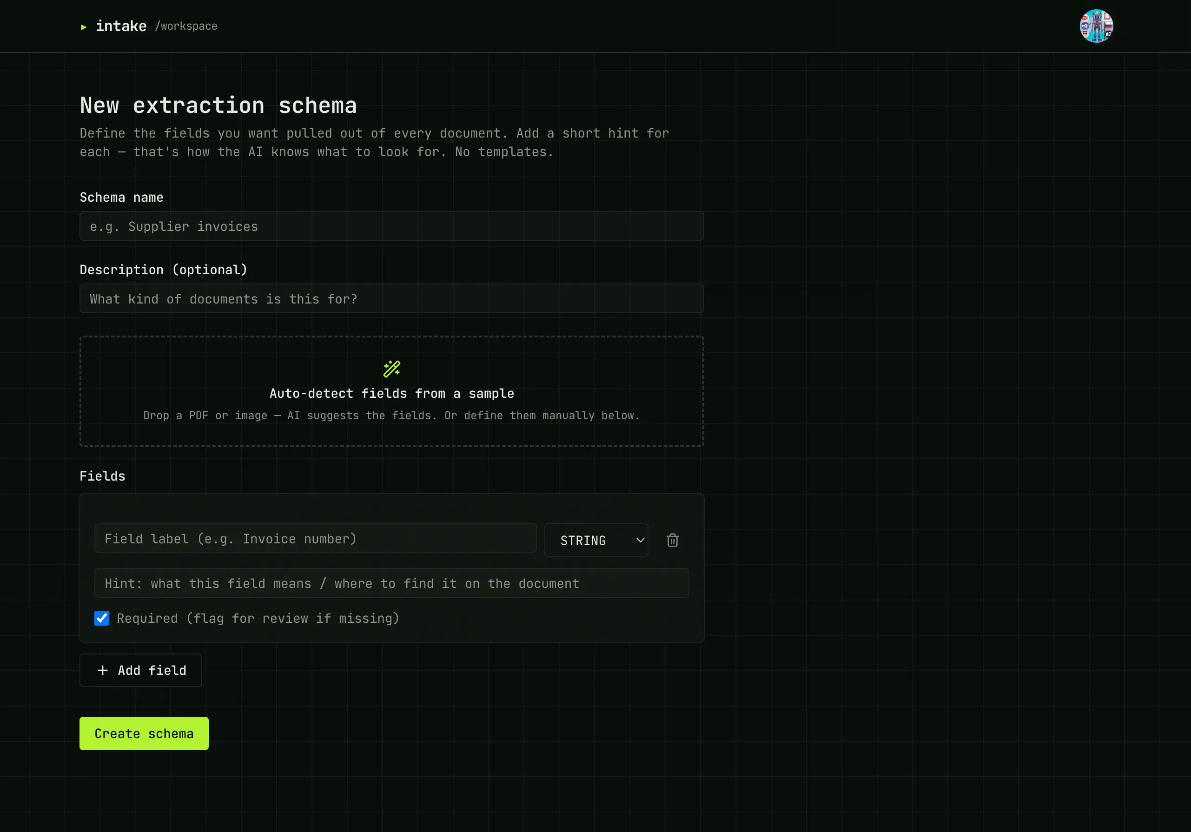
Task: Open the /workspace breadcrumb
Action: [x=185, y=26]
